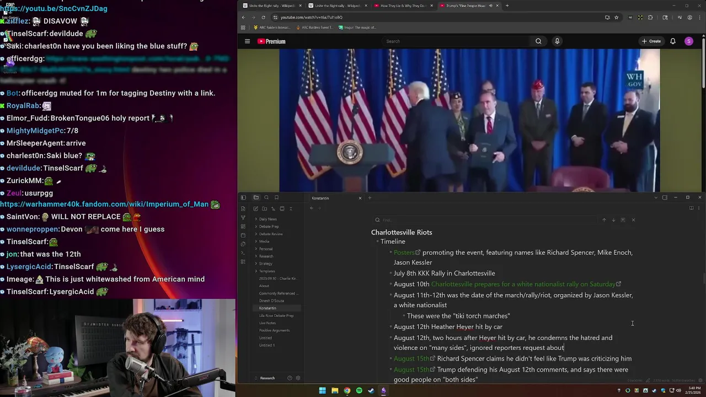Switch to How They Lie browser tab
This screenshot has height=397, width=706.
point(403,6)
